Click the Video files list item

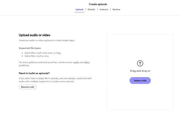[x=36, y=56]
